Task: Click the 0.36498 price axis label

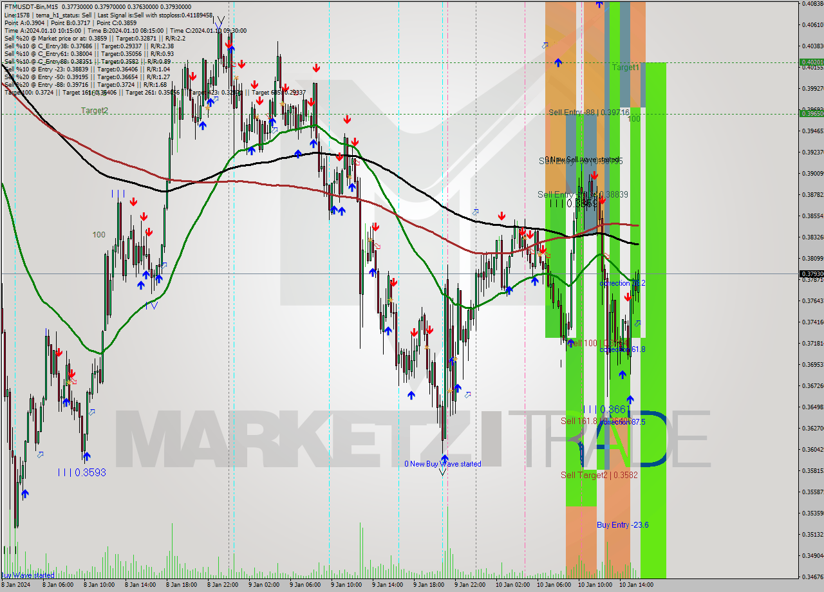Action: (x=812, y=407)
